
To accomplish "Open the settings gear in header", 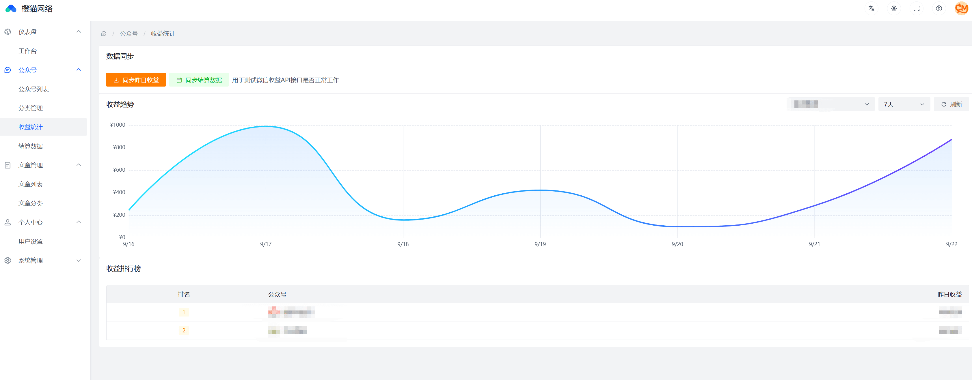I will click(939, 9).
